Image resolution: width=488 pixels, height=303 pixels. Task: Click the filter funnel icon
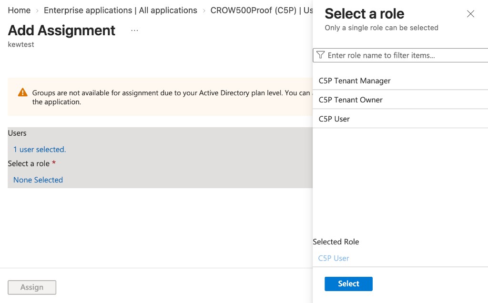[320, 55]
